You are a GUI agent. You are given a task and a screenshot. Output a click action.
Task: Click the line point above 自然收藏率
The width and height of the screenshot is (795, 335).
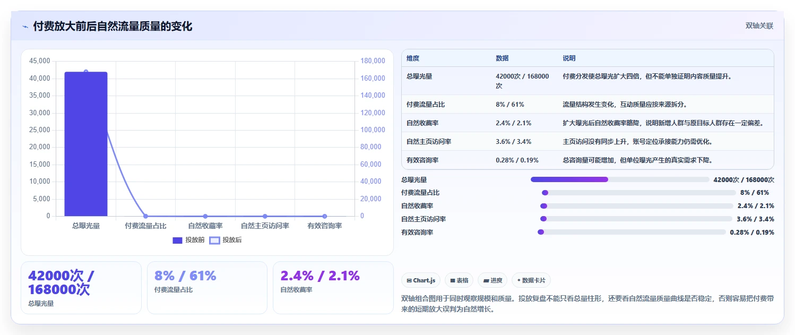click(205, 216)
